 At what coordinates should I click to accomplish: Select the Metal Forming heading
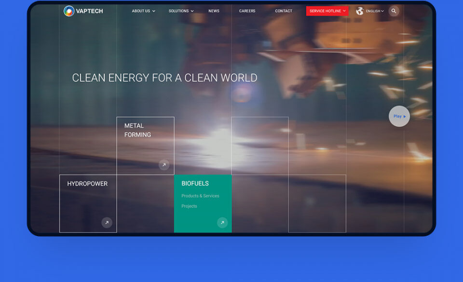137,130
